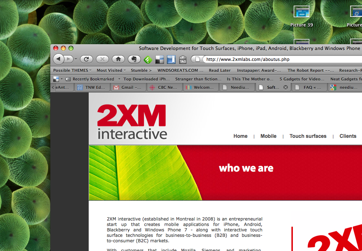Click the Mobile navigation link
Screen dimensions: 362x251
268,136
